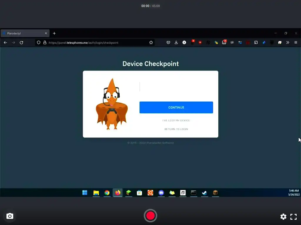Image resolution: width=301 pixels, height=225 pixels.
Task: Go back with the browser back arrow
Action: click(x=5, y=42)
